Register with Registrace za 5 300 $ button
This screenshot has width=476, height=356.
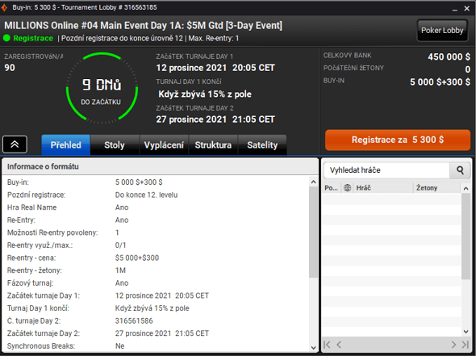[398, 140]
